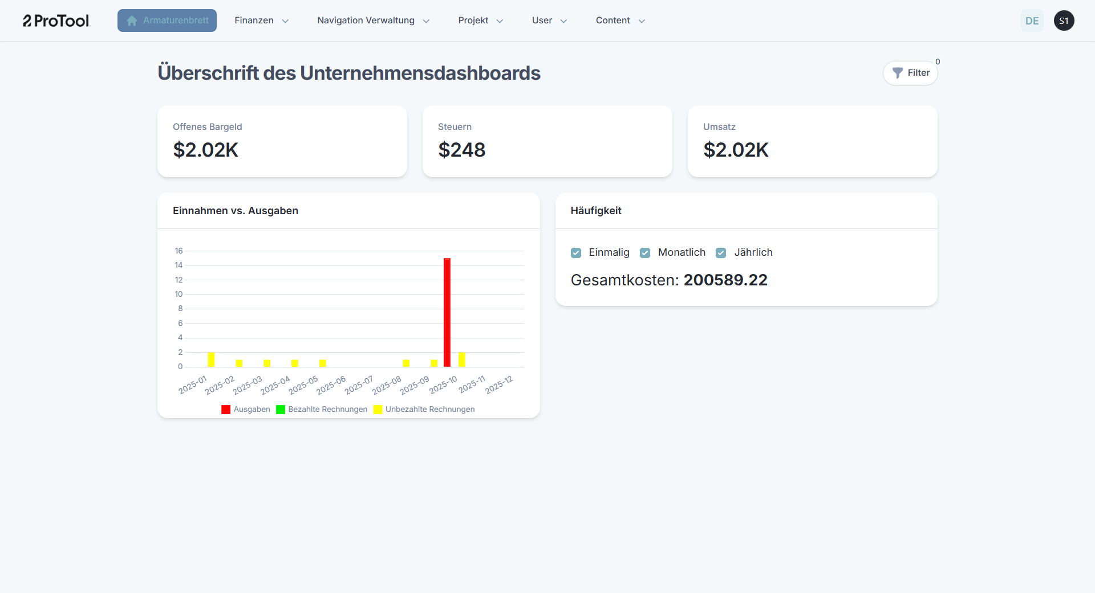Toggle the Monatlich checkbox

point(645,253)
